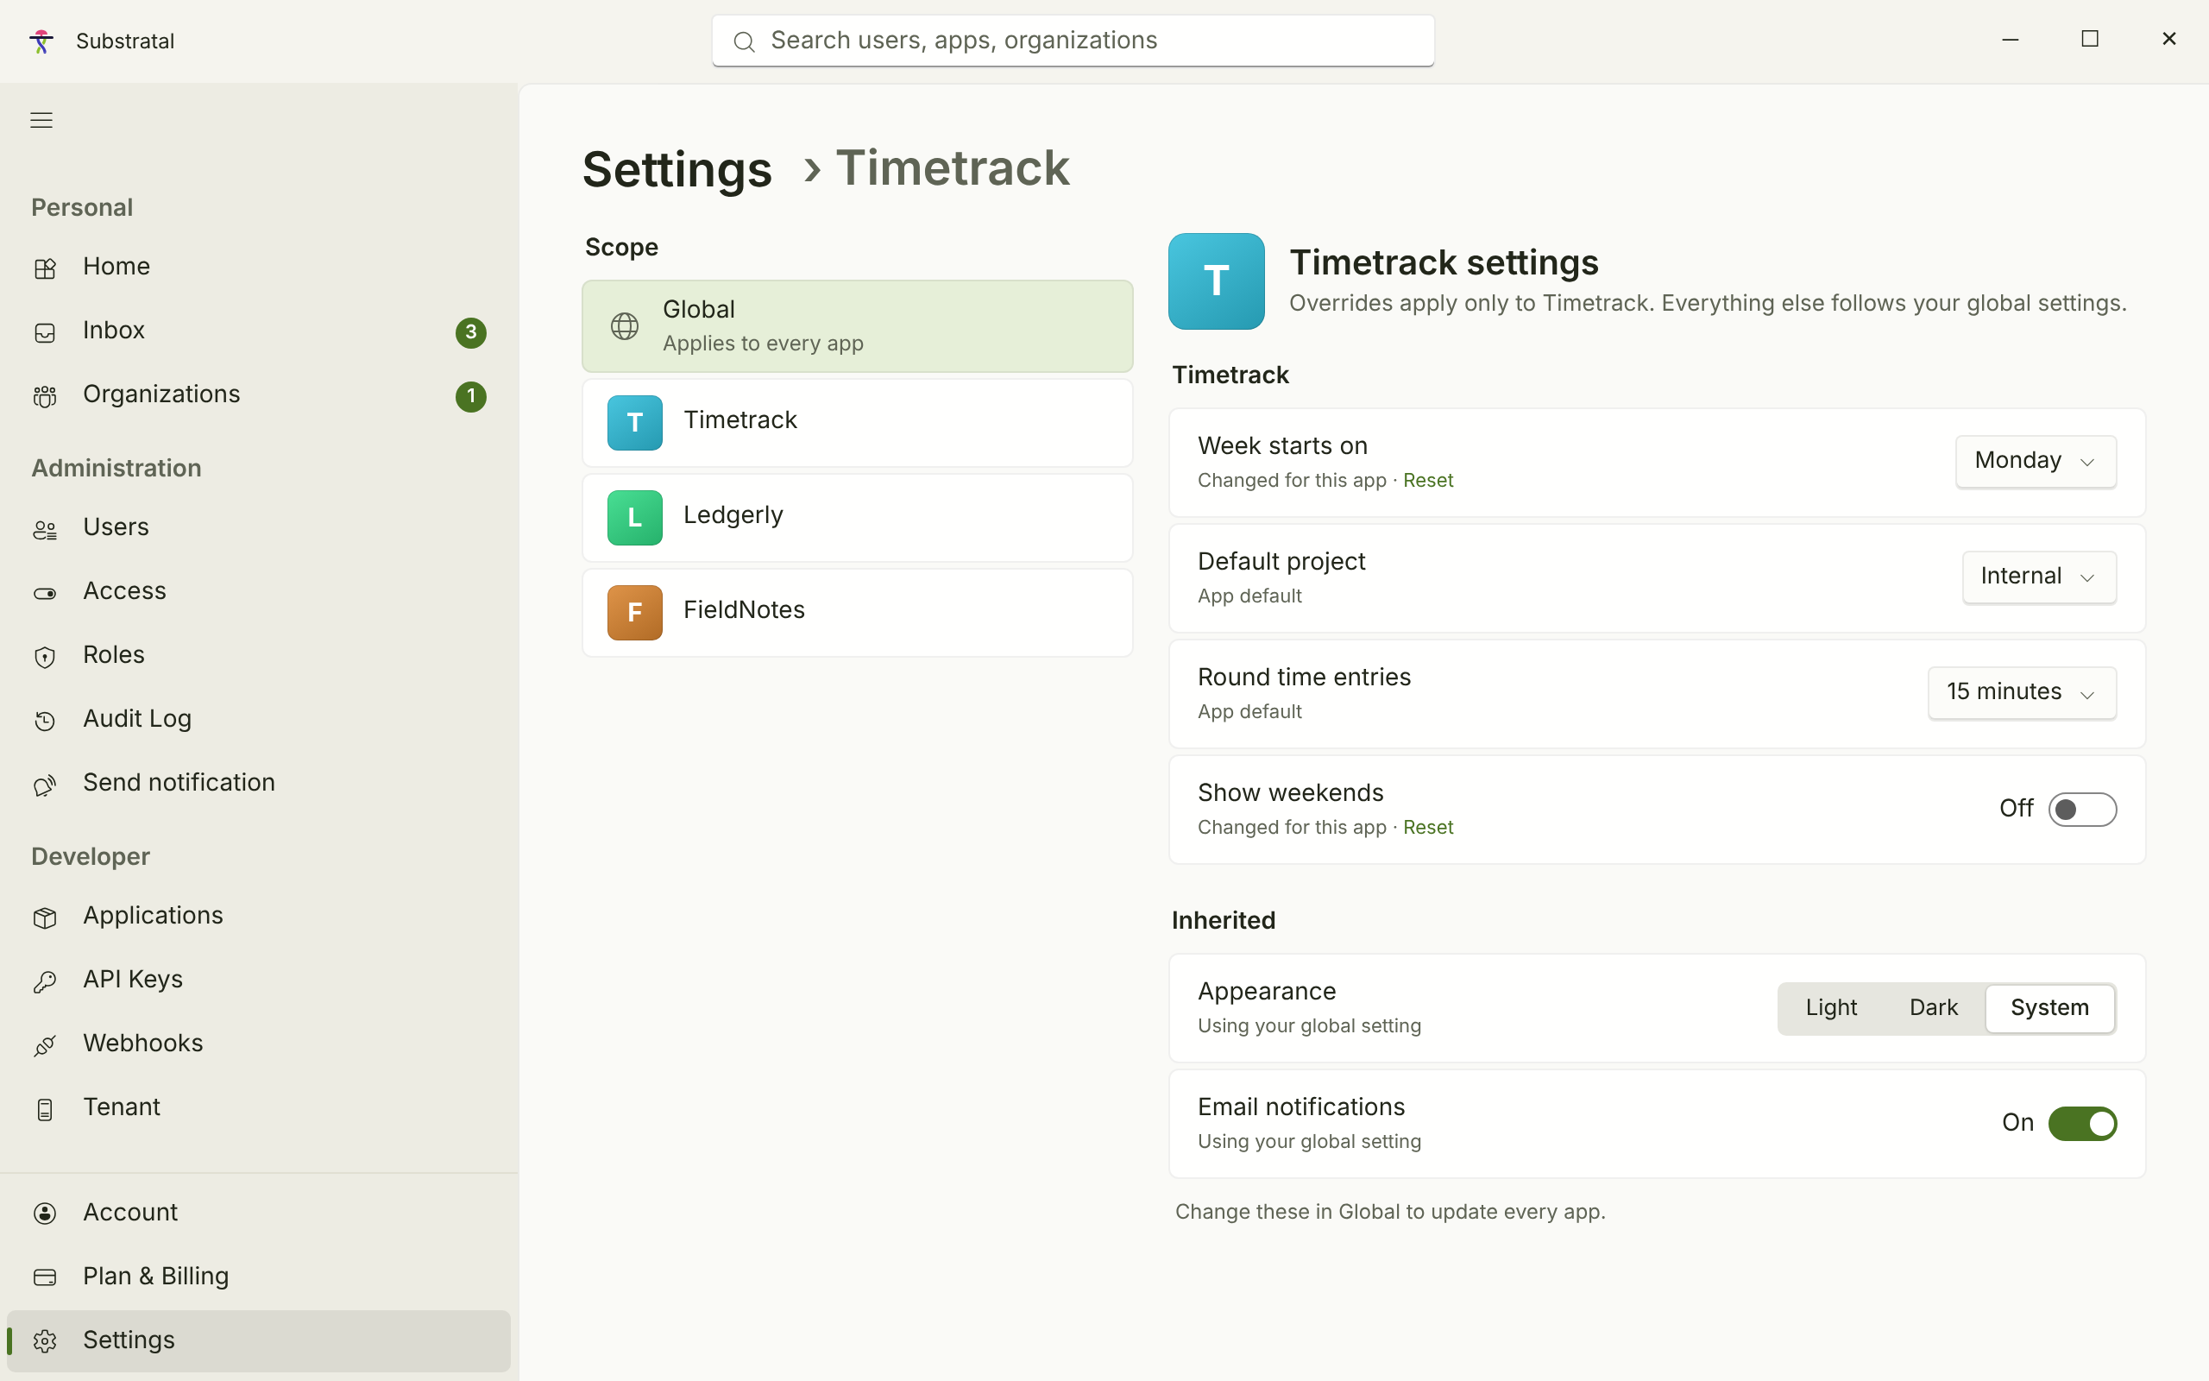
Task: Open Audit Log history icon
Action: tap(45, 722)
